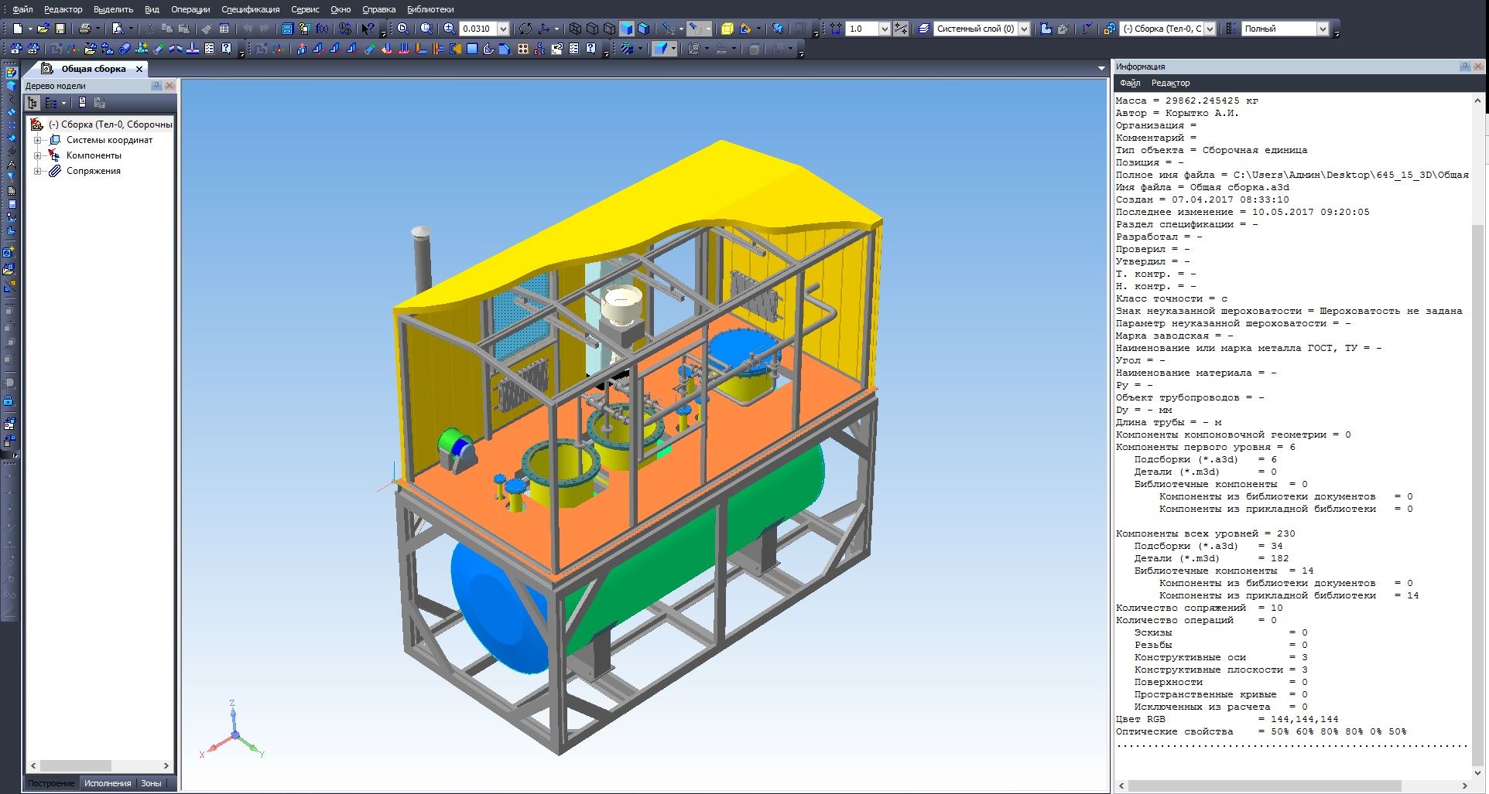Click the zoom scale field showing 0.0310
The image size is (1489, 794).
pyautogui.click(x=478, y=29)
